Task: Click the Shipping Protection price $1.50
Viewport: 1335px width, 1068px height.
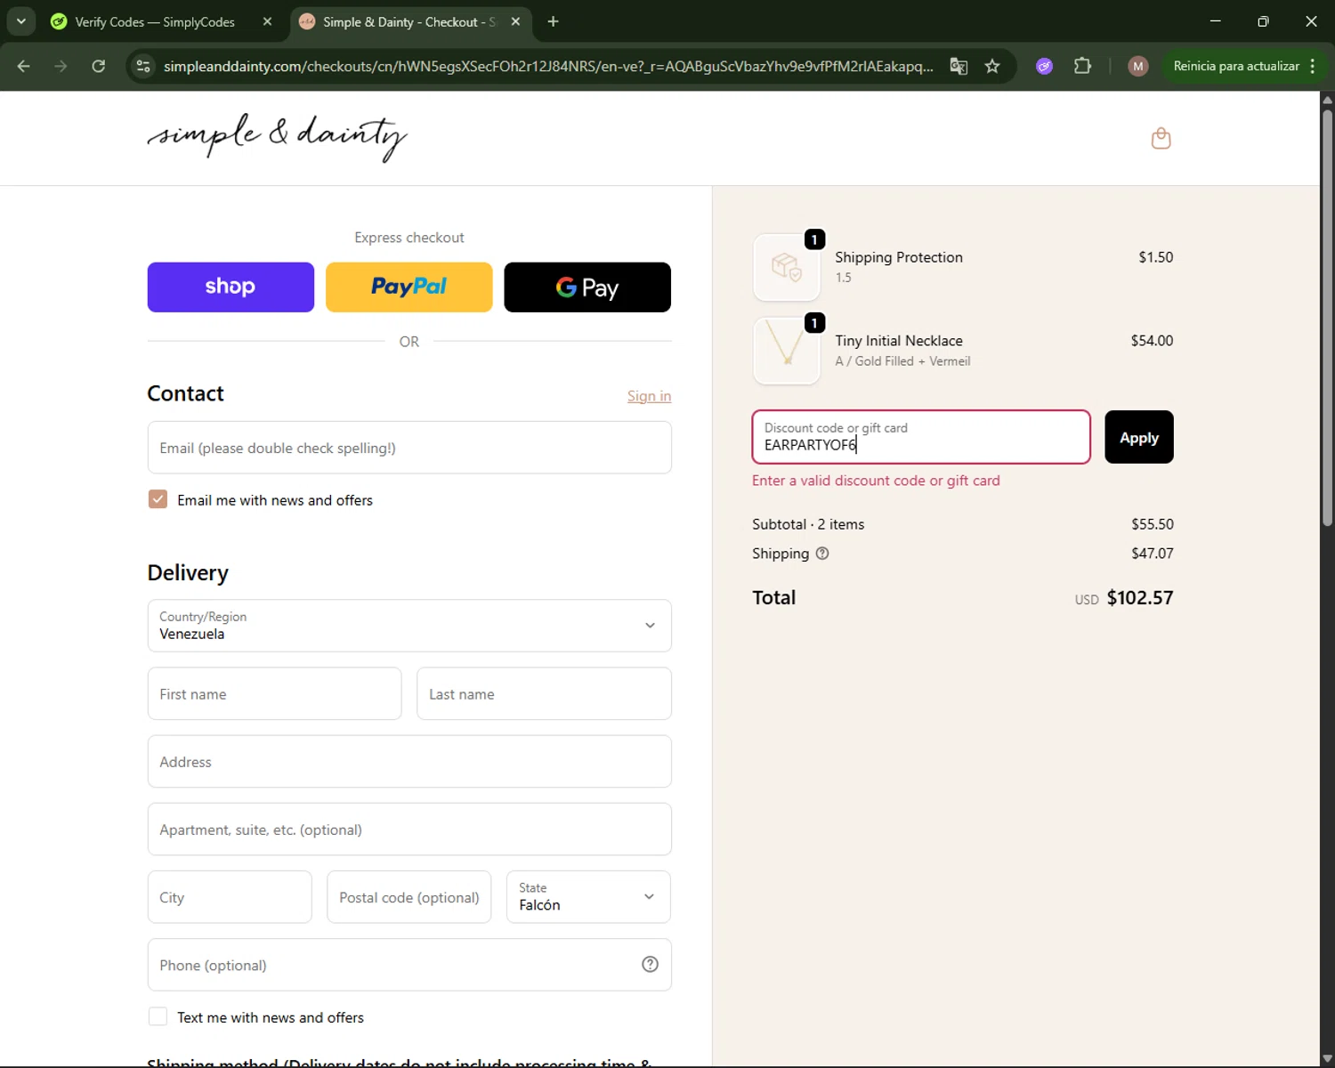Action: tap(1156, 257)
